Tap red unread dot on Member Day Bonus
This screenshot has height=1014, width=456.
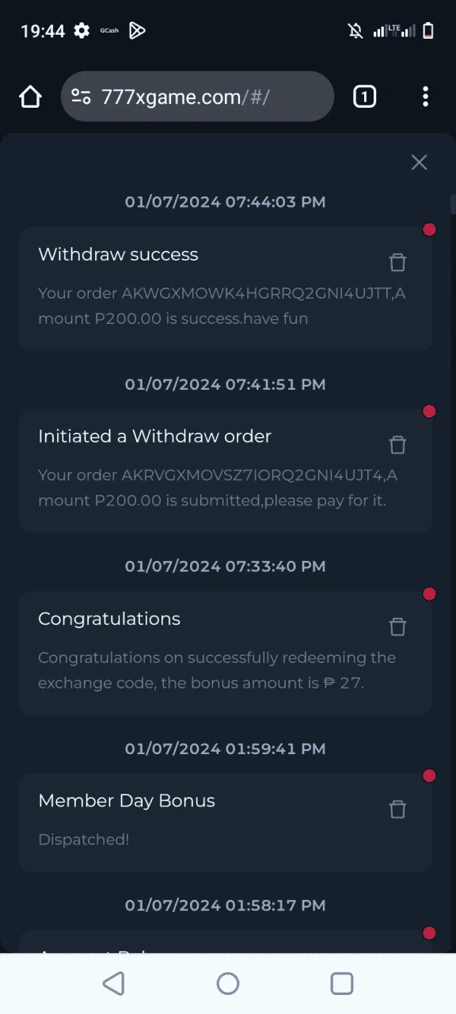tap(429, 776)
